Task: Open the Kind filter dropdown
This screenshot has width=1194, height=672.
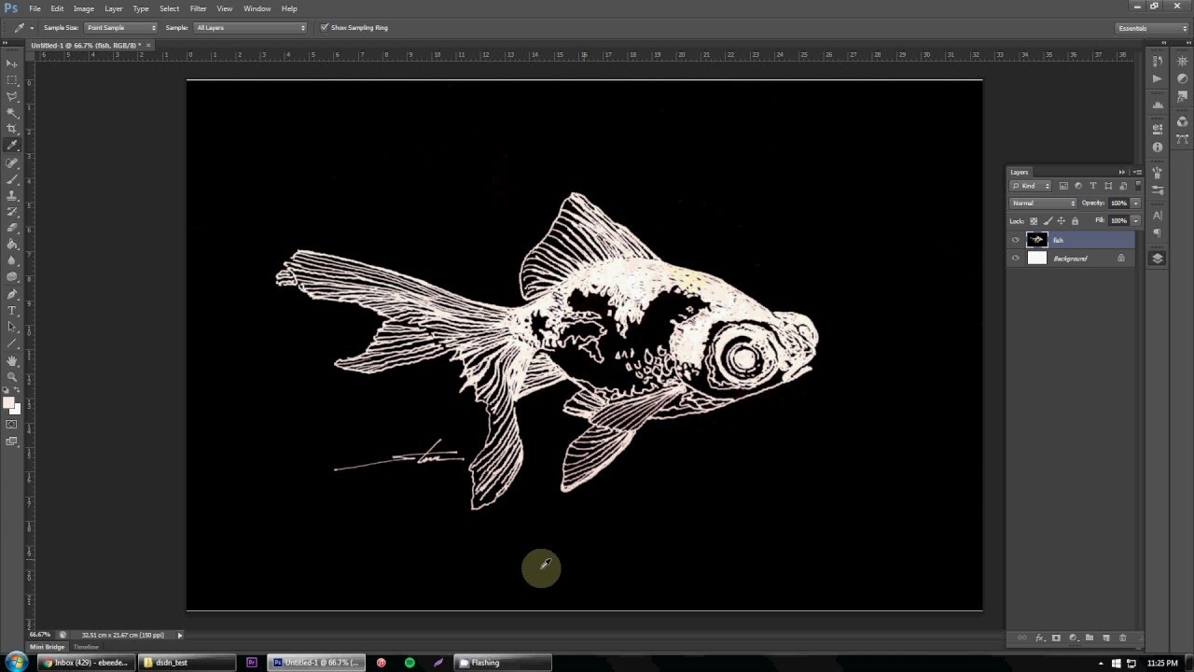Action: click(1031, 186)
